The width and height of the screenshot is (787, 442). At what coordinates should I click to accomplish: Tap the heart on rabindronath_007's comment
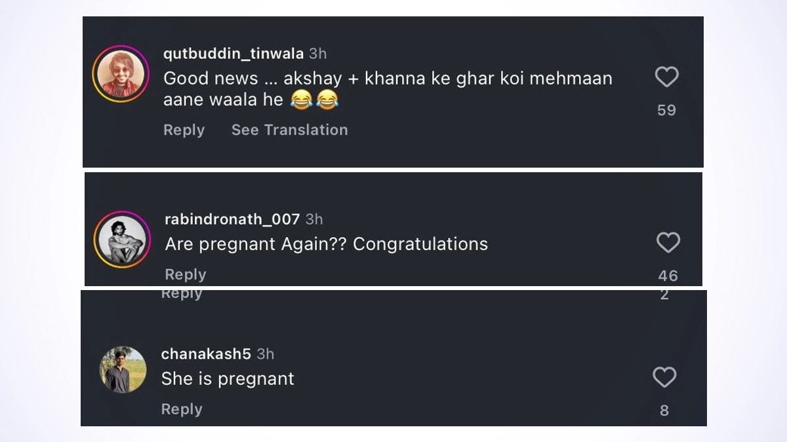(668, 244)
